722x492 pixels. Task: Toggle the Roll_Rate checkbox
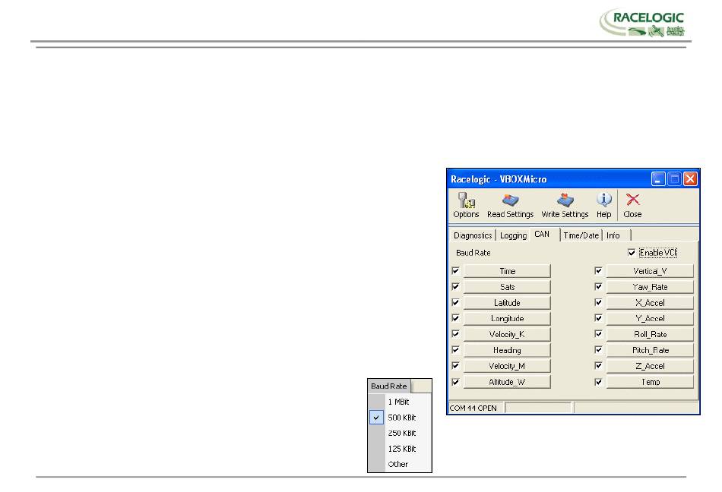pos(598,334)
